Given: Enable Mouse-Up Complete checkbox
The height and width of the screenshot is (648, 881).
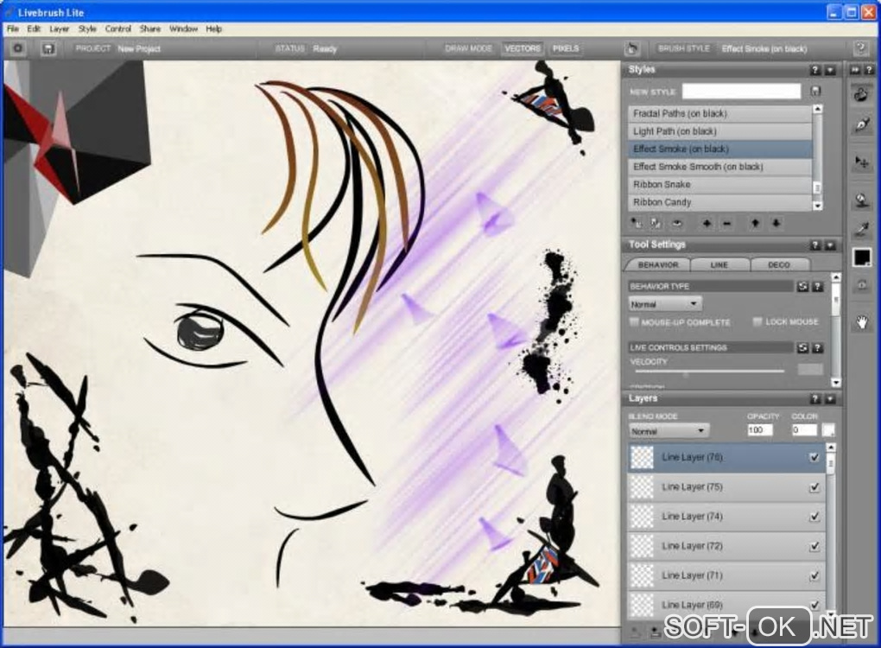Looking at the screenshot, I should point(635,322).
